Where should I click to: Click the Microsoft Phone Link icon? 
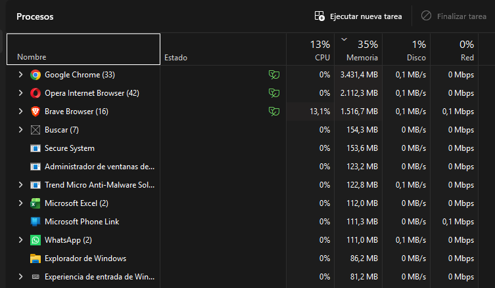[x=35, y=222]
